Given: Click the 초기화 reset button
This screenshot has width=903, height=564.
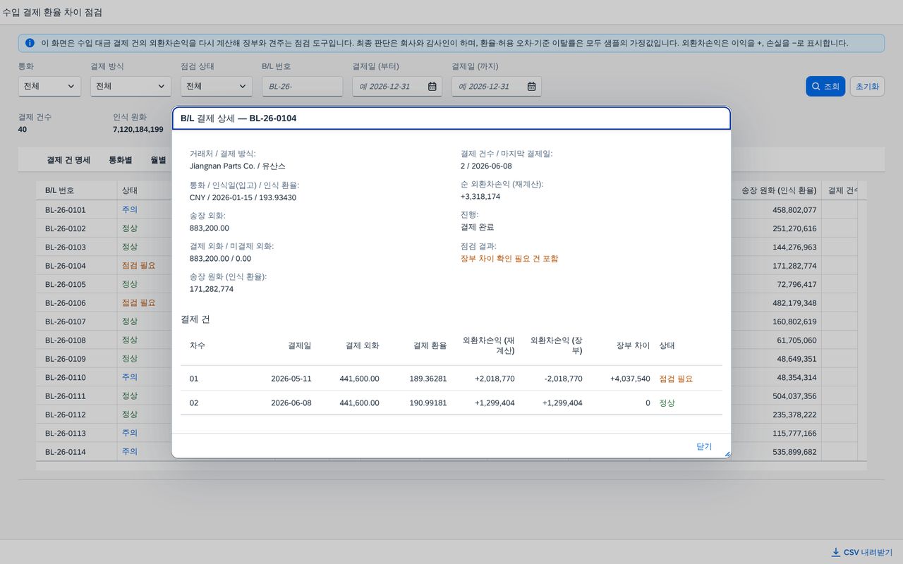Looking at the screenshot, I should click(868, 86).
